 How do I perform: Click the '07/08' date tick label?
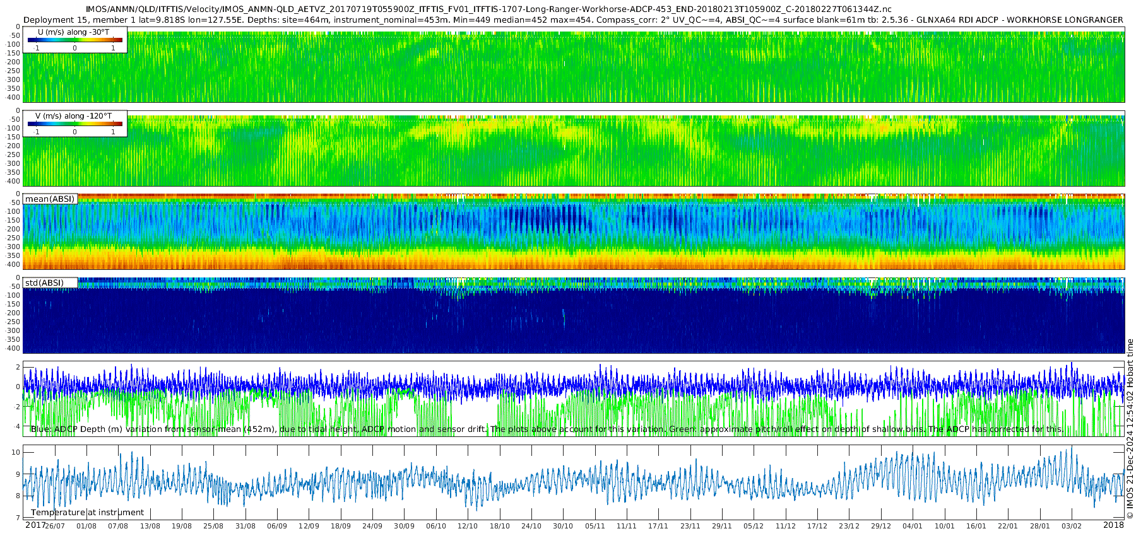point(118,527)
